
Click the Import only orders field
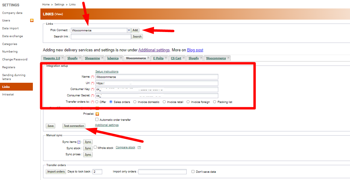point(162,172)
